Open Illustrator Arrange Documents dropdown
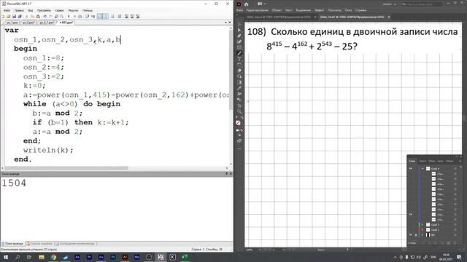This screenshot has width=467, height=262. point(261,4)
